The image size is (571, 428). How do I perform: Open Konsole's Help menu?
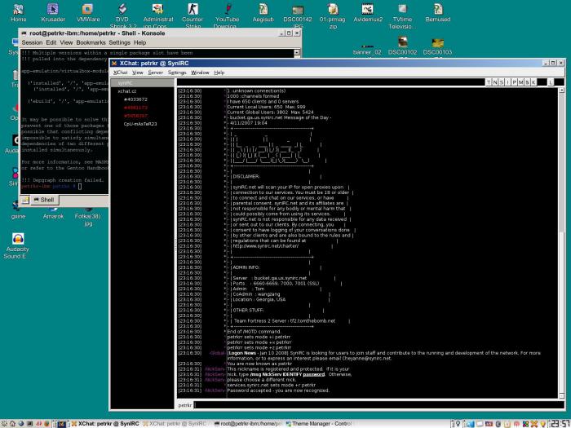tap(139, 42)
